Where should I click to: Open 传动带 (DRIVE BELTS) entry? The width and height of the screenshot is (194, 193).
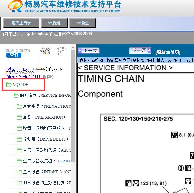point(45,139)
